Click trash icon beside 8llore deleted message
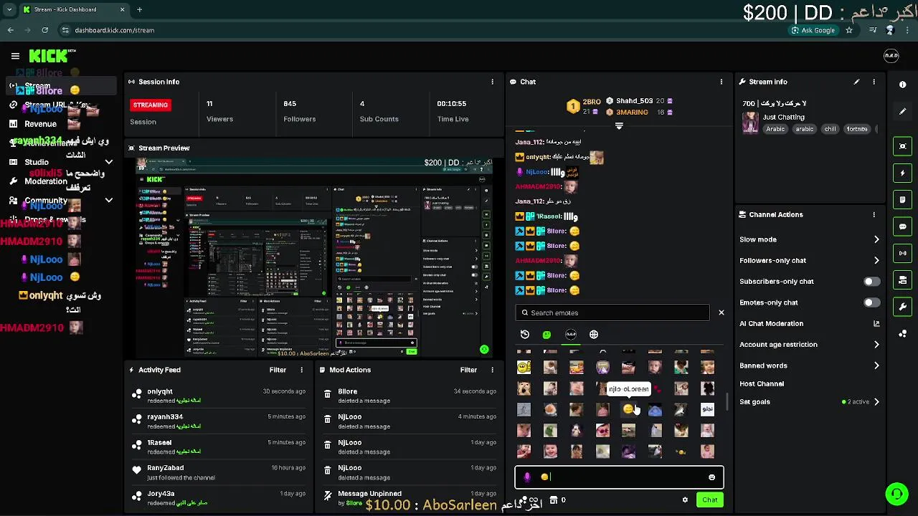 (x=327, y=393)
